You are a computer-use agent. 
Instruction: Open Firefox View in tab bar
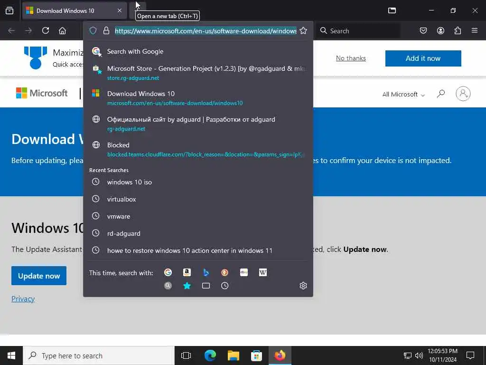[9, 10]
